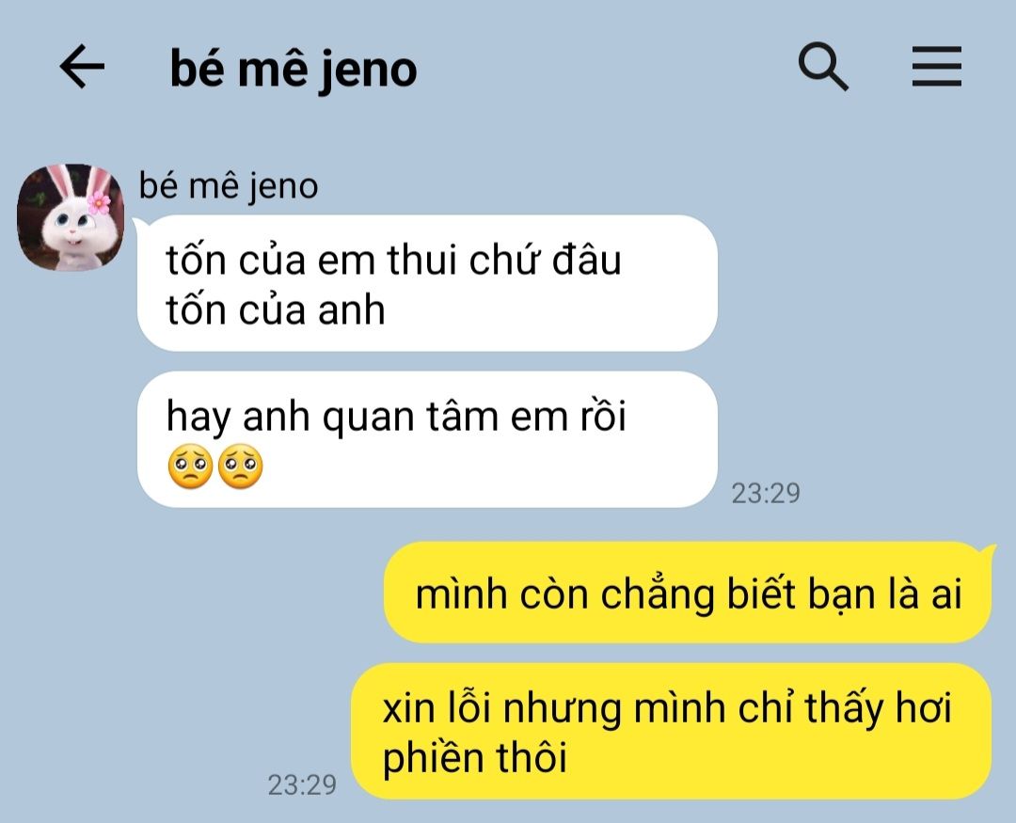Tap the word rồi in the second message
The image size is (1016, 823).
click(603, 417)
